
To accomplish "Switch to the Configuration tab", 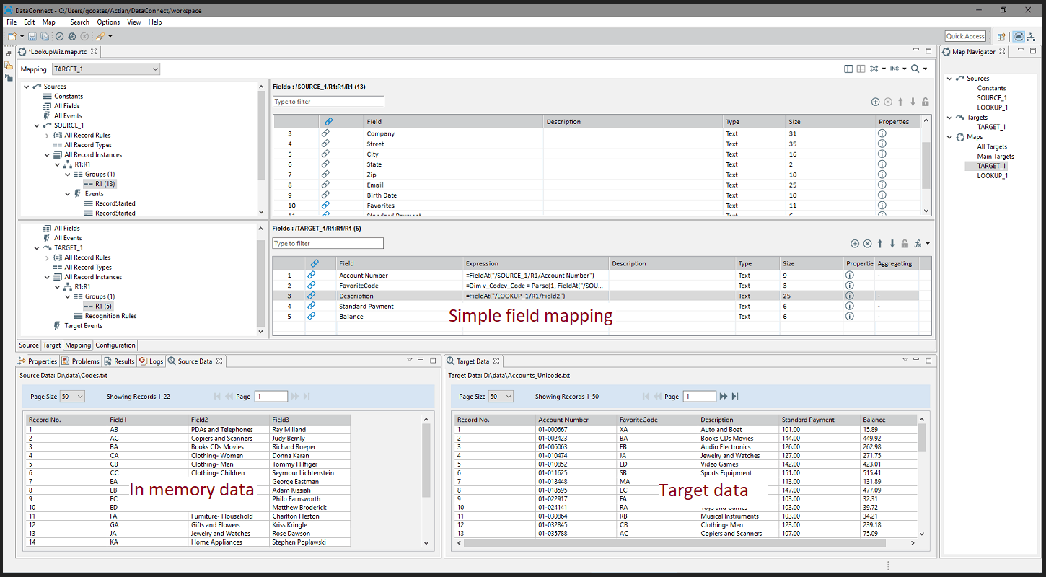I will tap(115, 345).
